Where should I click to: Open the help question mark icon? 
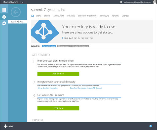(x=151, y=126)
